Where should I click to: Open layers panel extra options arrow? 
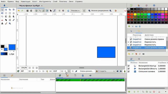coord(166,92)
